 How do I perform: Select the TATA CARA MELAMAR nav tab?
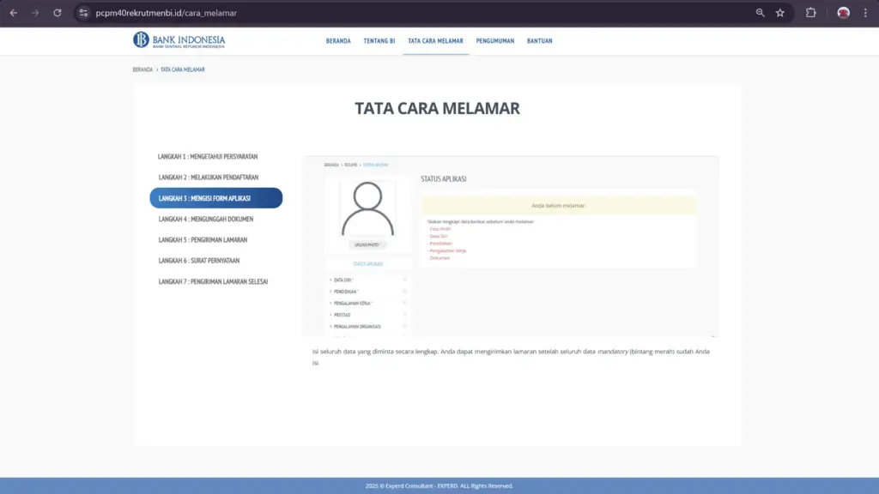(x=435, y=41)
